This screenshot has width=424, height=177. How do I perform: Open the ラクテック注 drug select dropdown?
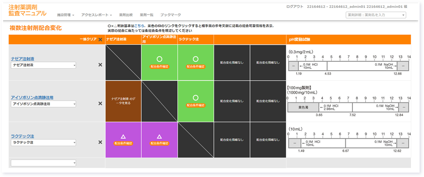[x=44, y=143]
